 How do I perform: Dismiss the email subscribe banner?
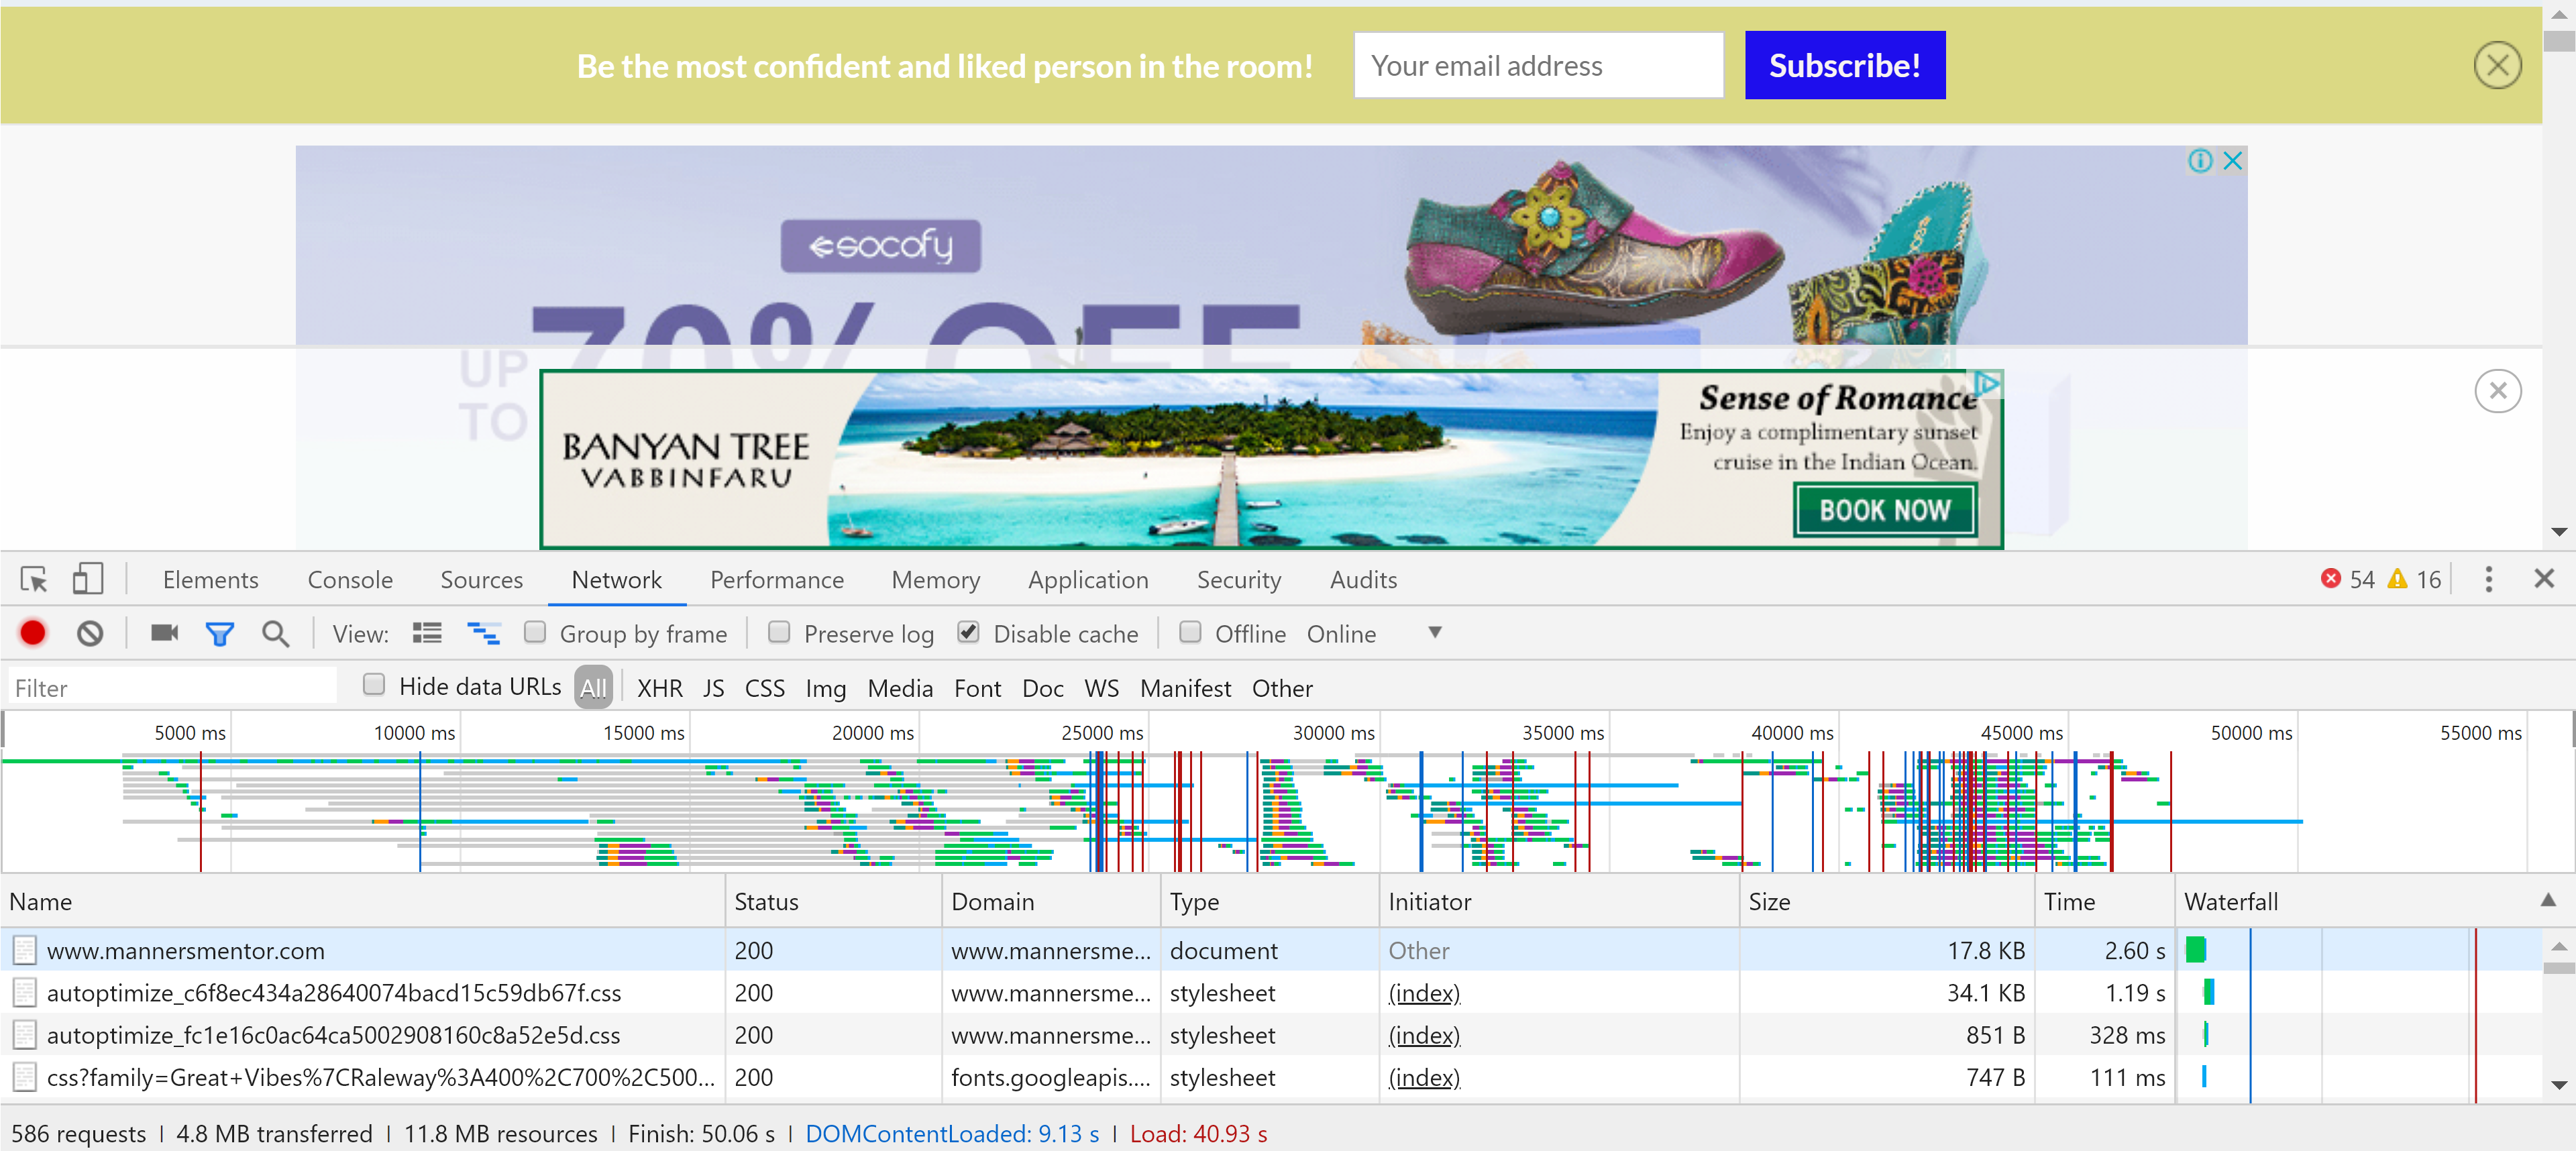coord(2497,66)
